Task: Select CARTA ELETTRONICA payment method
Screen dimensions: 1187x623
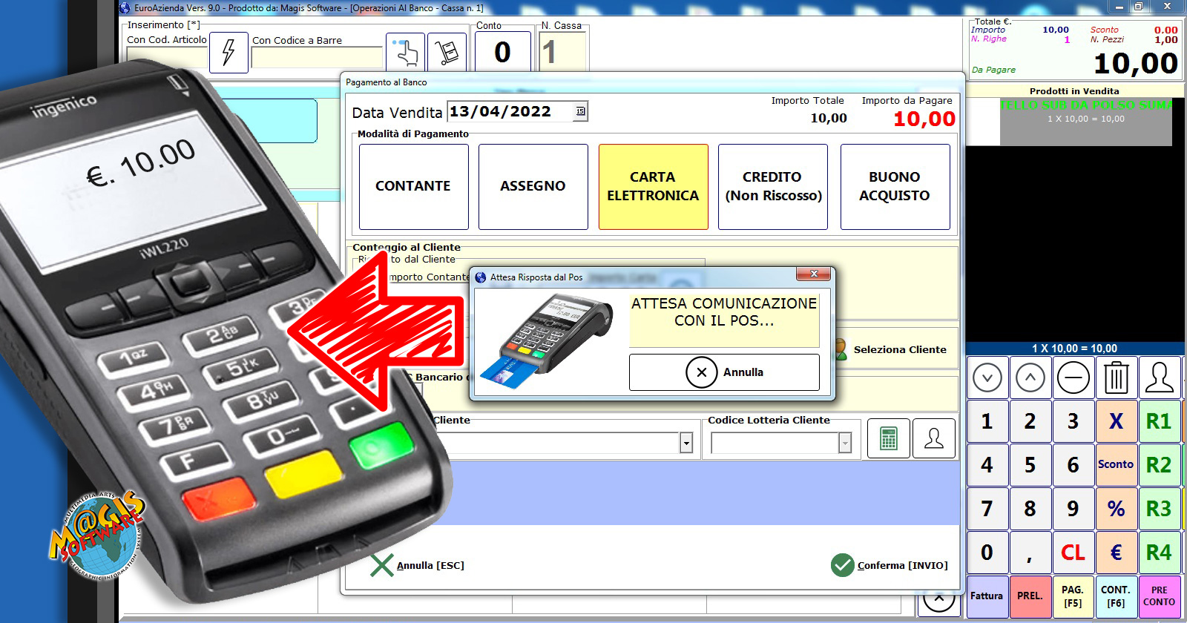Action: click(x=653, y=186)
